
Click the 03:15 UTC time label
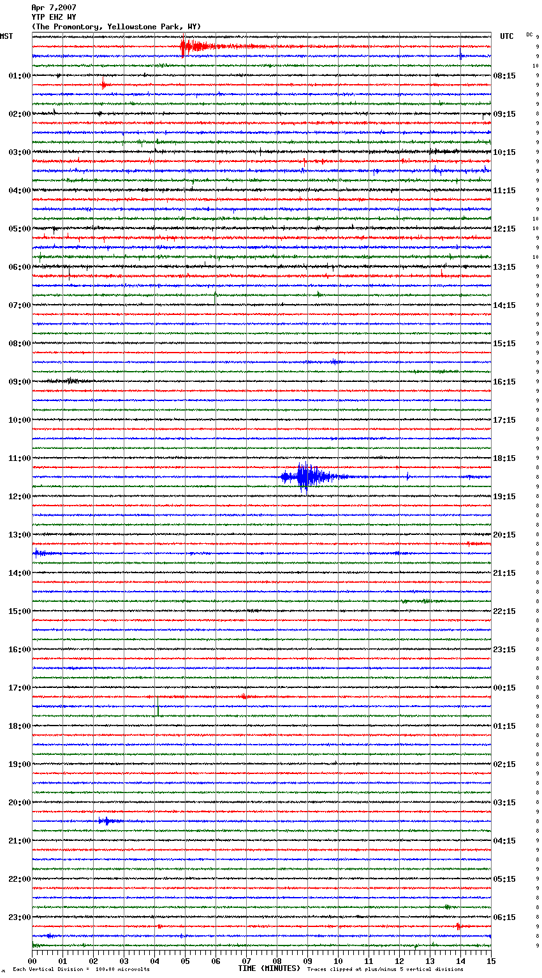pos(504,803)
